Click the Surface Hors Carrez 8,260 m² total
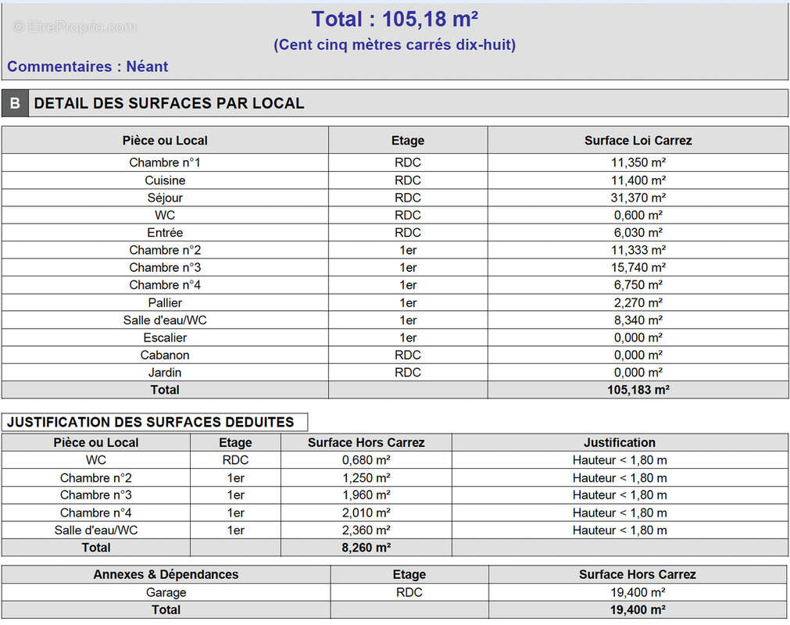The width and height of the screenshot is (790, 625). 366,548
